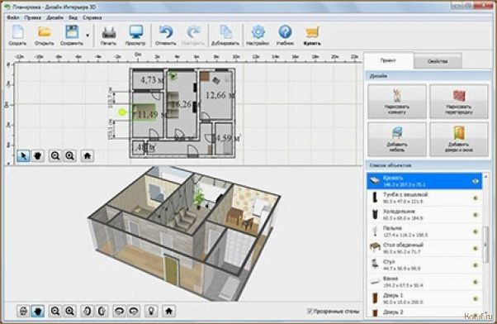The width and height of the screenshot is (497, 324).
Task: Open the Учебник help question-mark icon
Action: point(285,35)
